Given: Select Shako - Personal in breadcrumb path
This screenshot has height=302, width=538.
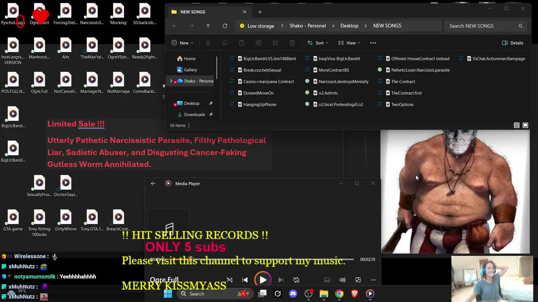Looking at the screenshot, I should coord(308,26).
